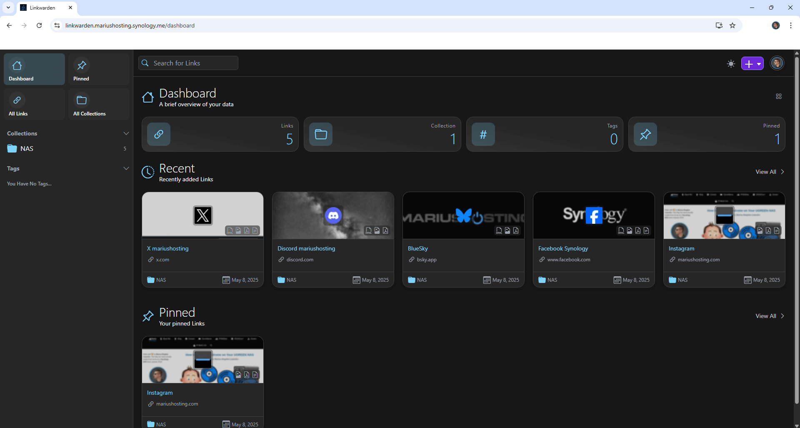Open the new link plus dropdown
Screen dimensions: 800x428
[x=752, y=64]
